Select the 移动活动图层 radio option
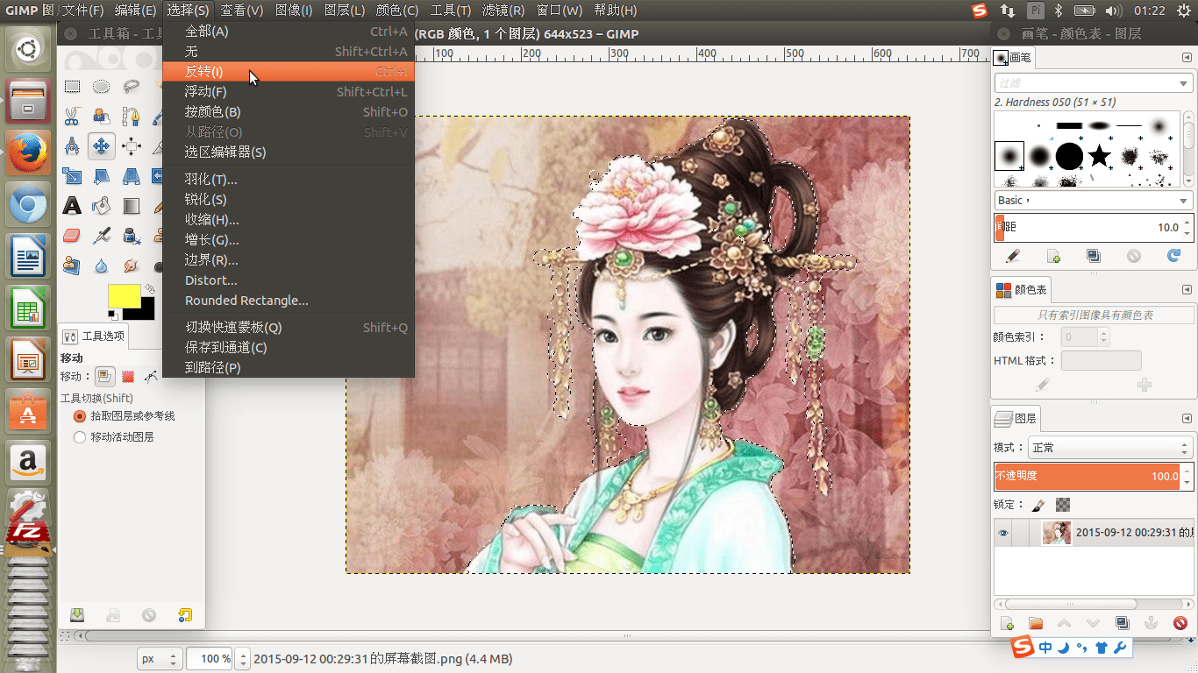 pyautogui.click(x=81, y=437)
